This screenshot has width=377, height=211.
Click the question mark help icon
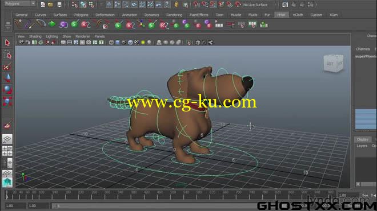[x=167, y=5]
